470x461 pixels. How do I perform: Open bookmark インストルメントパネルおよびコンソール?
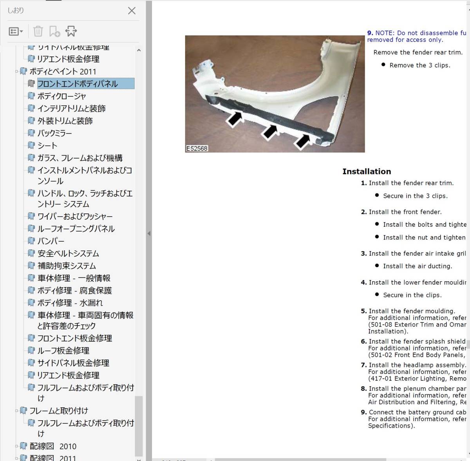click(x=85, y=175)
